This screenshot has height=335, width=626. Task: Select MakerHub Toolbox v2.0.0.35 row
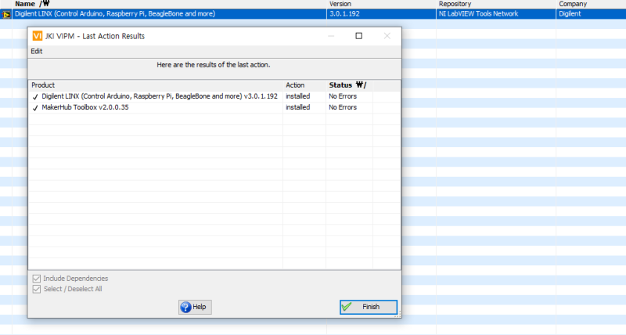(214, 107)
